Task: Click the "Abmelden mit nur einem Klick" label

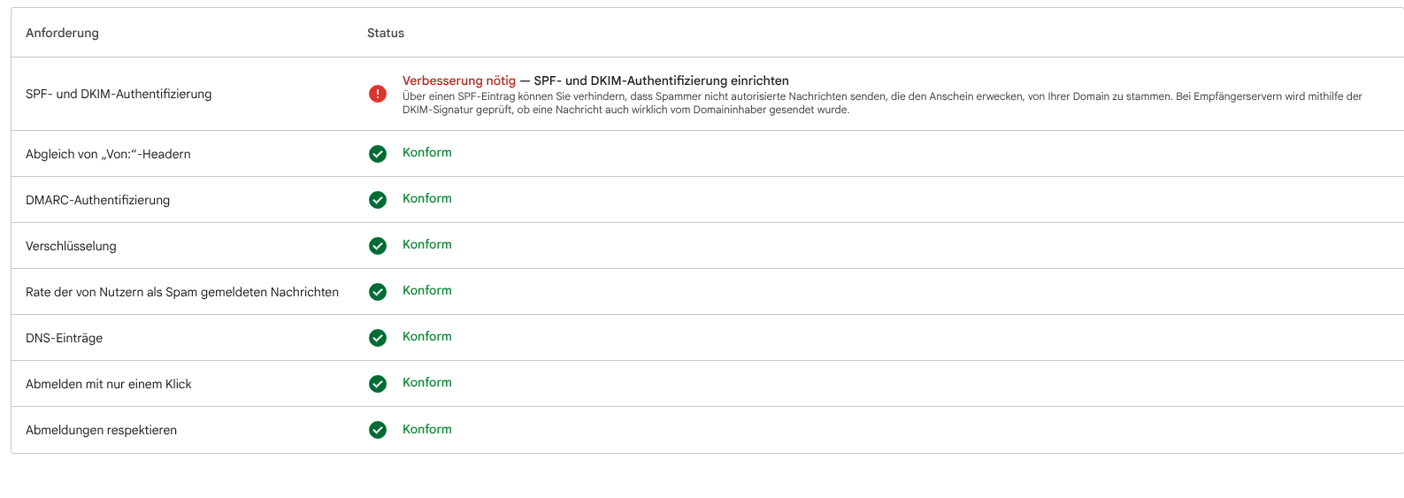Action: coord(109,384)
